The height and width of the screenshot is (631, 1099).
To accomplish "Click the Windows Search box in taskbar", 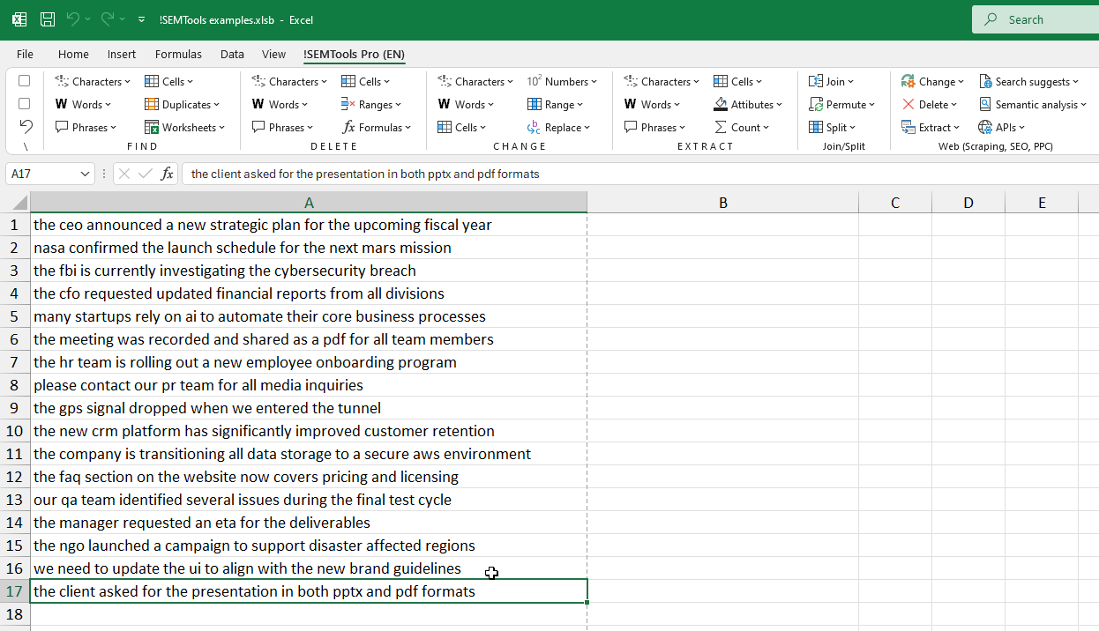I will [x=1041, y=19].
